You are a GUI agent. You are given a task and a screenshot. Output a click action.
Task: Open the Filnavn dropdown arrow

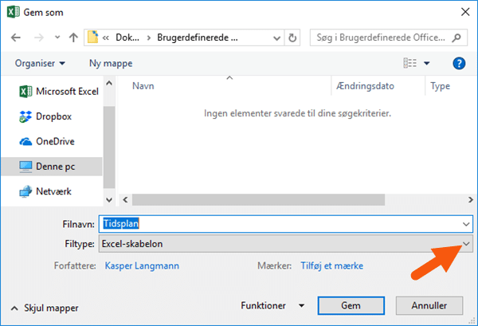(466, 225)
